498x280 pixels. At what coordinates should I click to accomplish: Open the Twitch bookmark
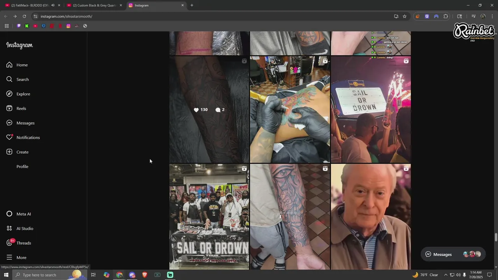[x=18, y=26]
